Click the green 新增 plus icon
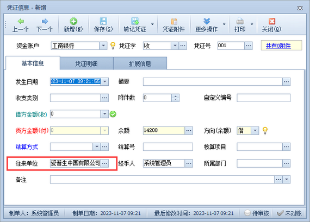Viewport: 310px width, 222px height. (73, 21)
